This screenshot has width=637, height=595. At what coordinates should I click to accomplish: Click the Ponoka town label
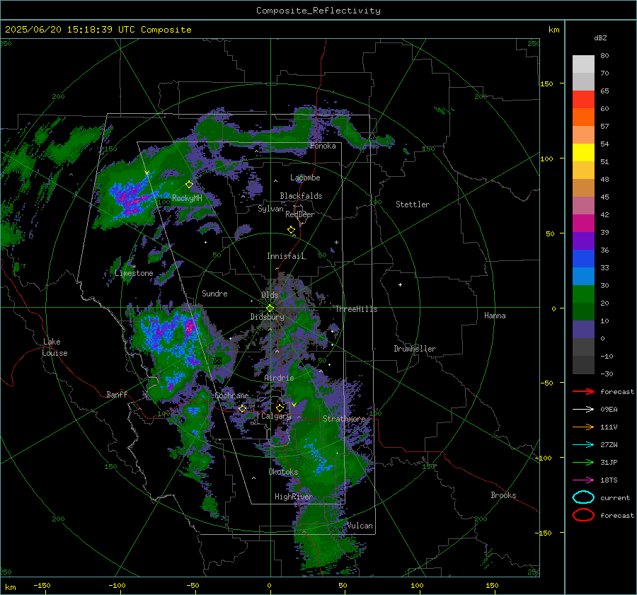point(323,146)
